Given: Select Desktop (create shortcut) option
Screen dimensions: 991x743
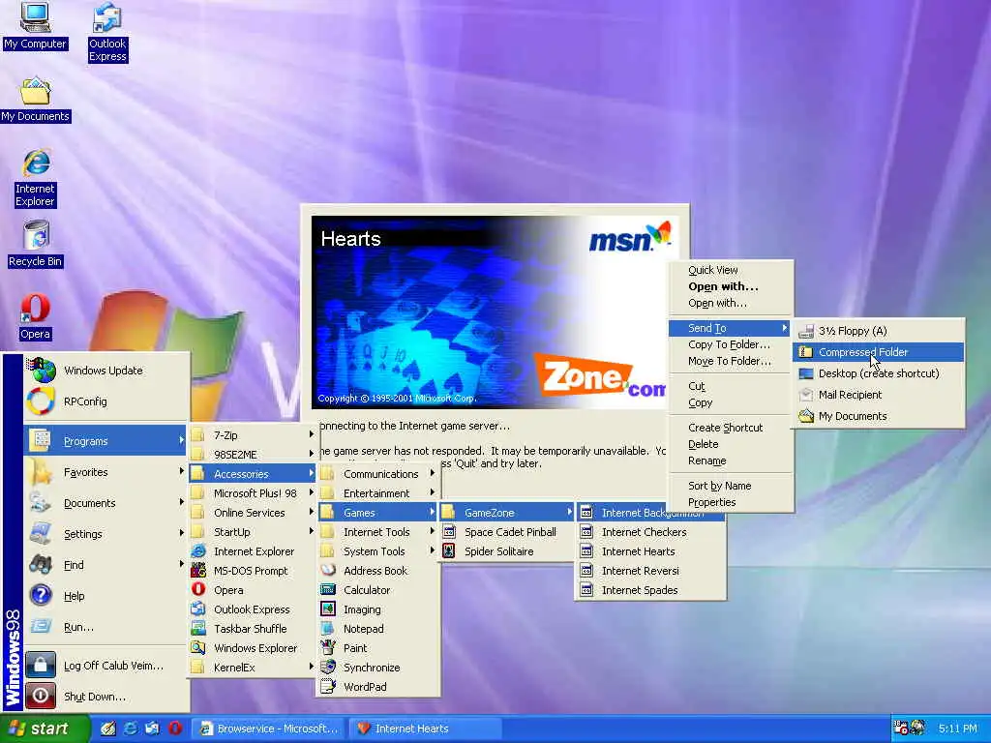Looking at the screenshot, I should coord(879,373).
